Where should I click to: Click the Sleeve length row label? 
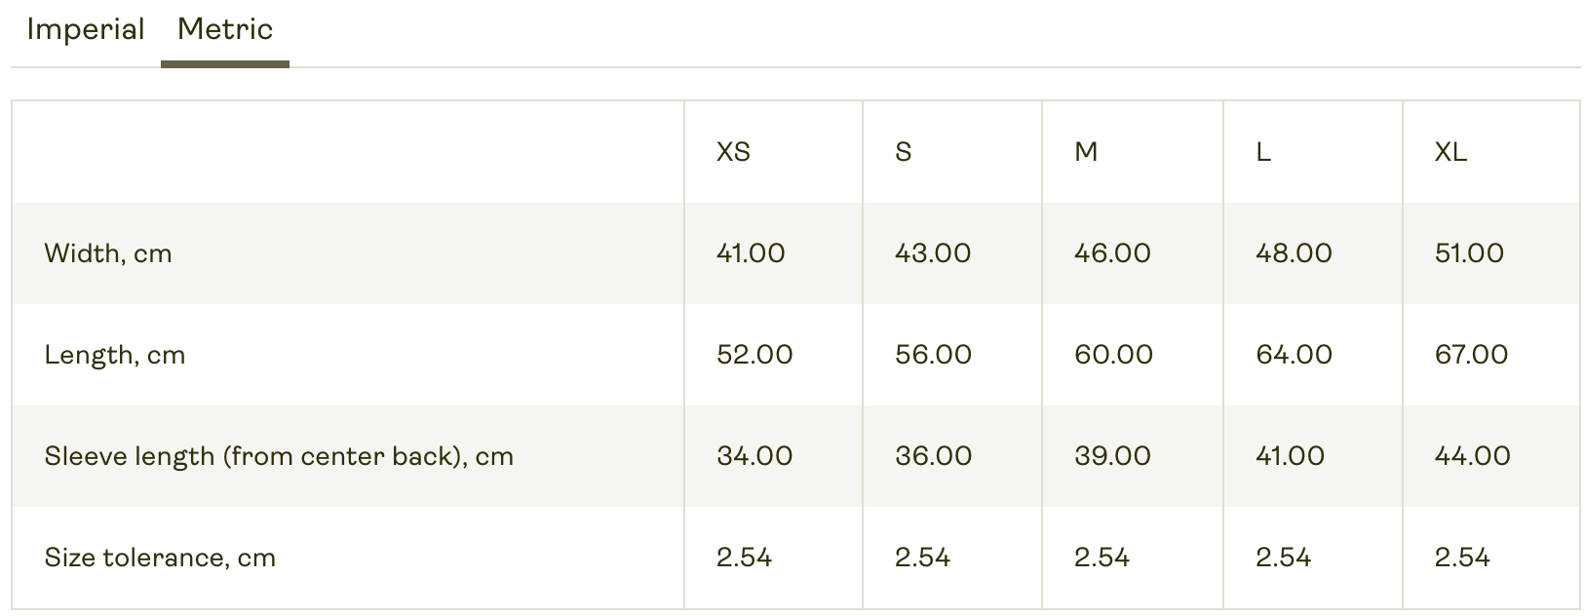pyautogui.click(x=279, y=456)
